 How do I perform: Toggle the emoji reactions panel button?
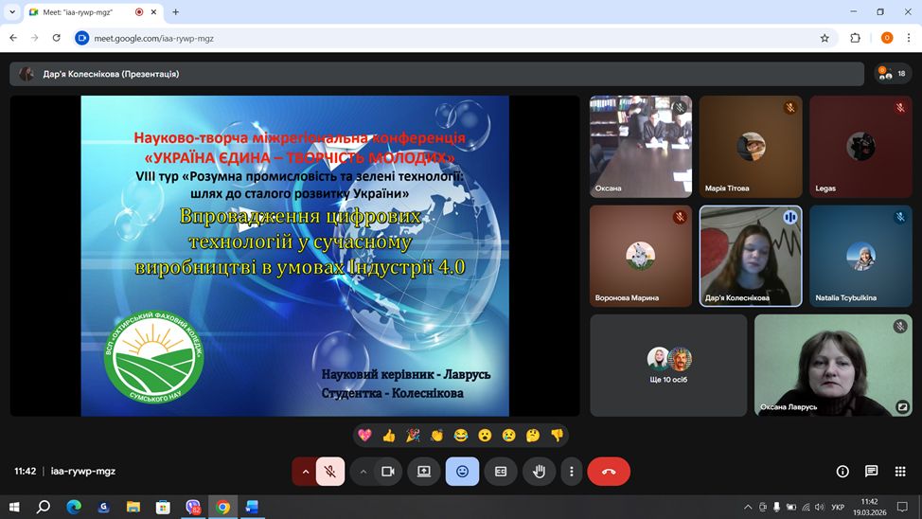tap(462, 471)
